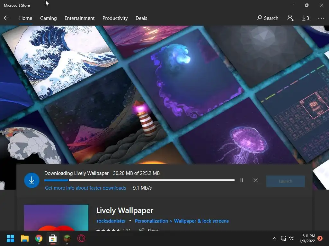Restore down the Microsoft Store window
Viewport: 329px width, 246px height.
307,5
